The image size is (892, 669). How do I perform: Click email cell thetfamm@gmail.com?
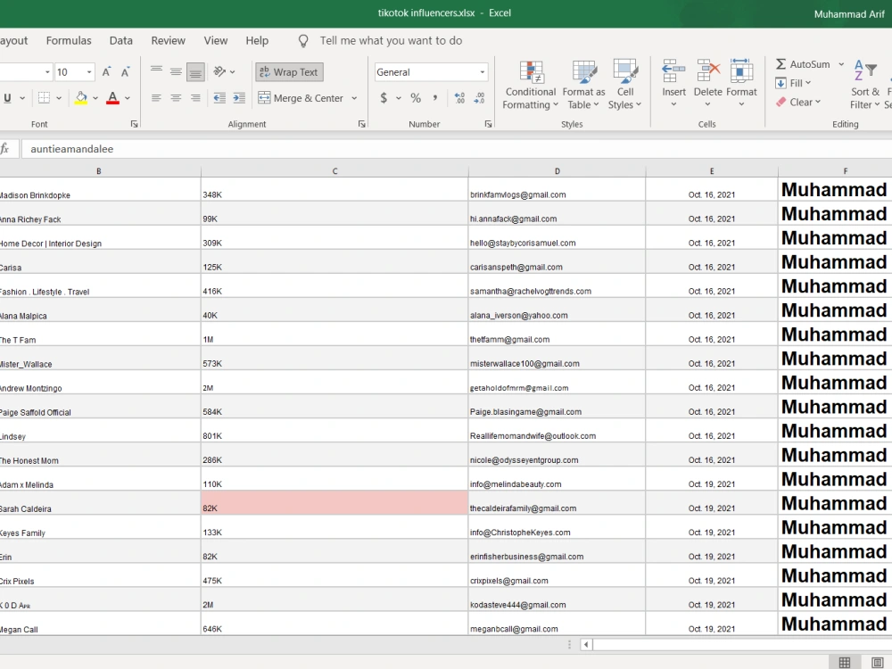[557, 334]
